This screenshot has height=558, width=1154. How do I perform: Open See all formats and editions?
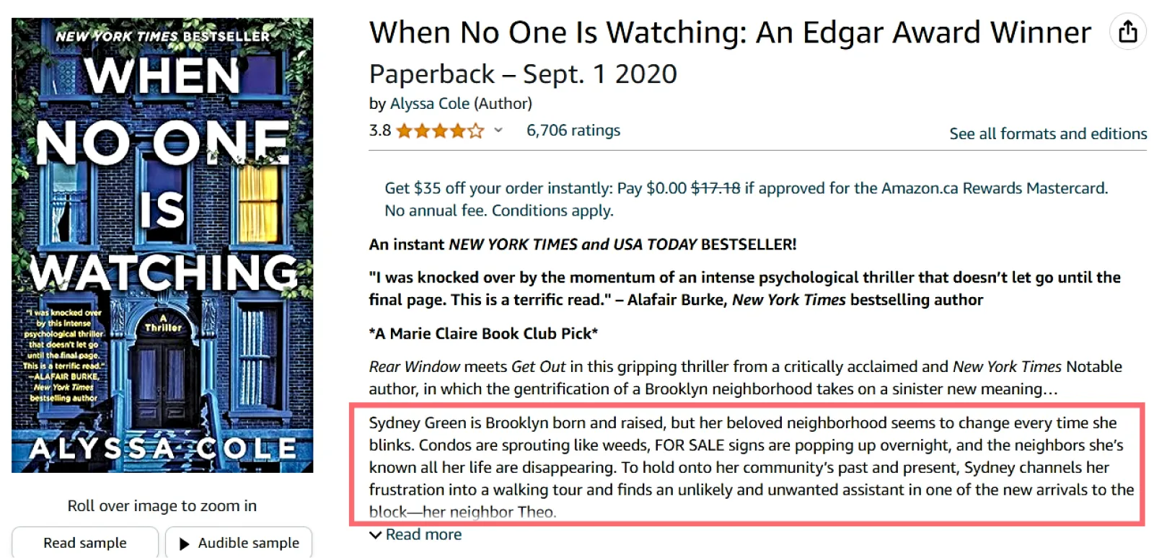pos(1047,134)
